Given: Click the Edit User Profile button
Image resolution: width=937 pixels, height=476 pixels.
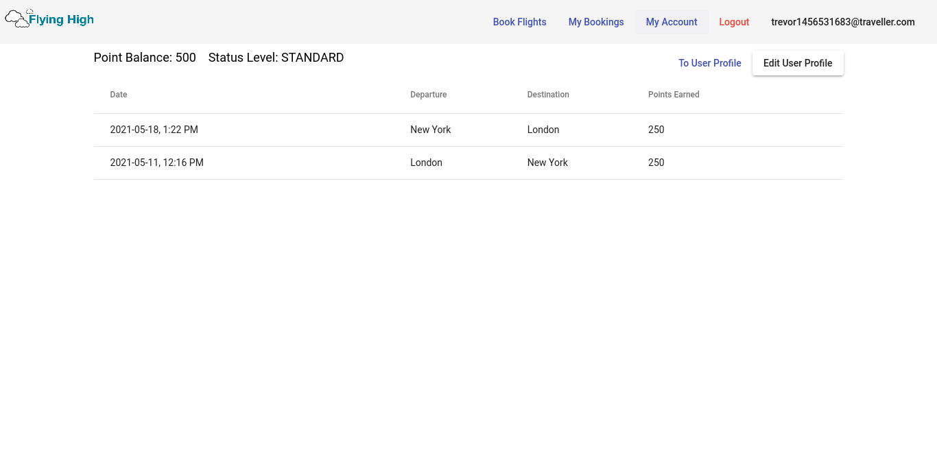Looking at the screenshot, I should (x=798, y=63).
